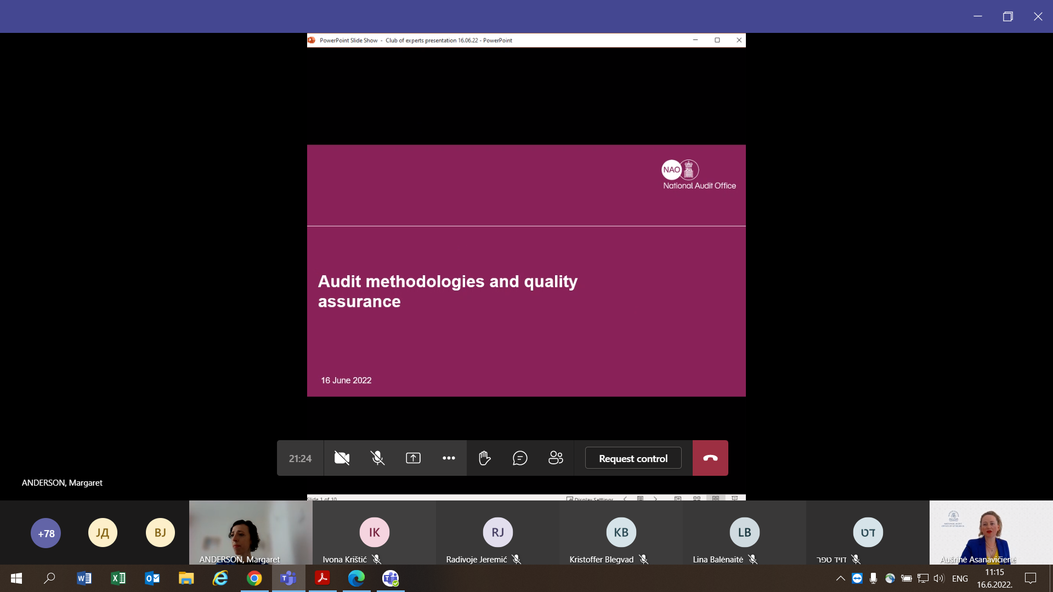The image size is (1053, 592).
Task: Open the Windows notification center
Action: 1031,578
